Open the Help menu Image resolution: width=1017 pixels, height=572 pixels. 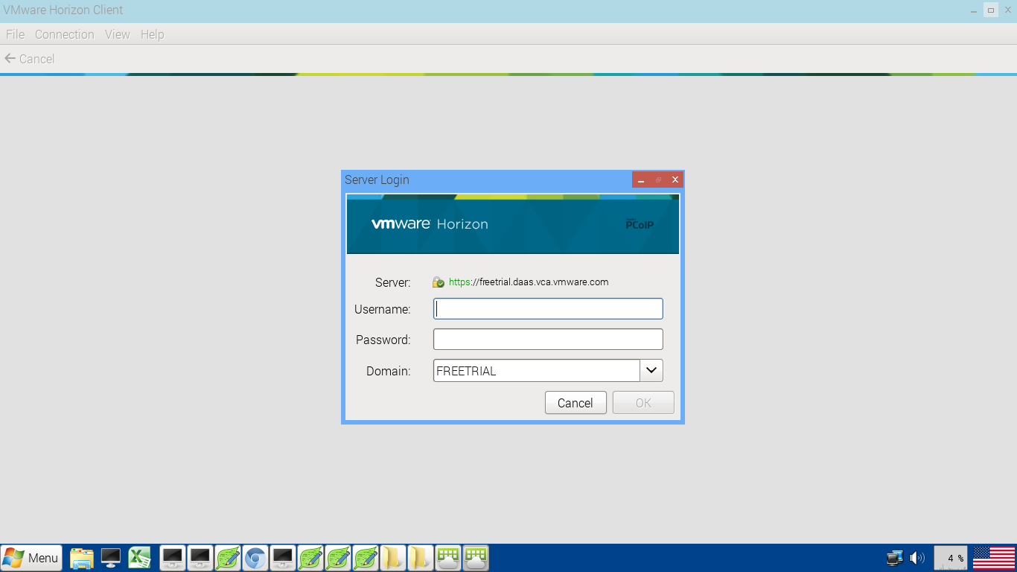[152, 34]
